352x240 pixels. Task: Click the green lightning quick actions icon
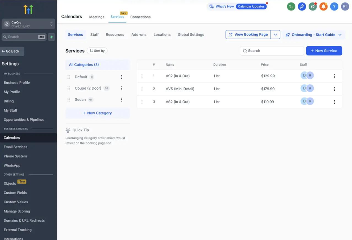pyautogui.click(x=51, y=37)
